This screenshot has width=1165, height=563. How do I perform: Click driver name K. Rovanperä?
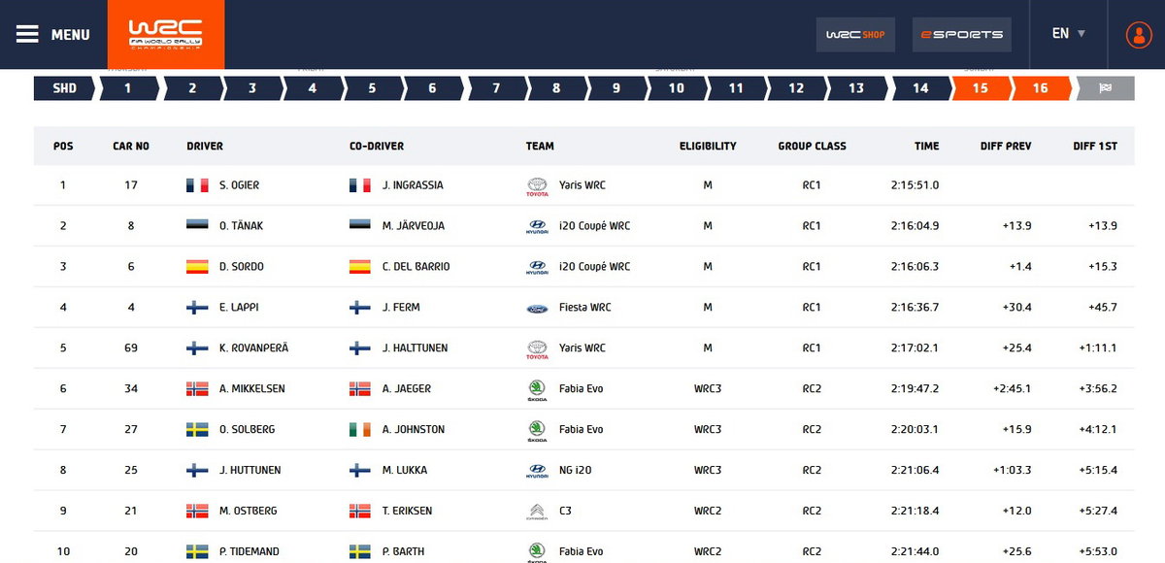pyautogui.click(x=253, y=348)
